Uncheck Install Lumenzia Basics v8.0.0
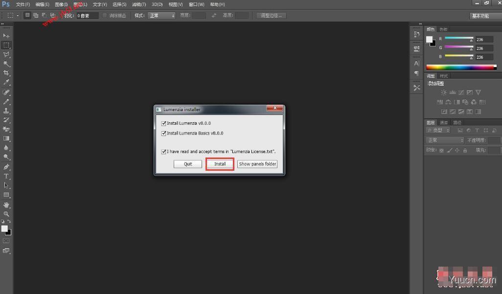The height and width of the screenshot is (294, 502). pos(163,133)
